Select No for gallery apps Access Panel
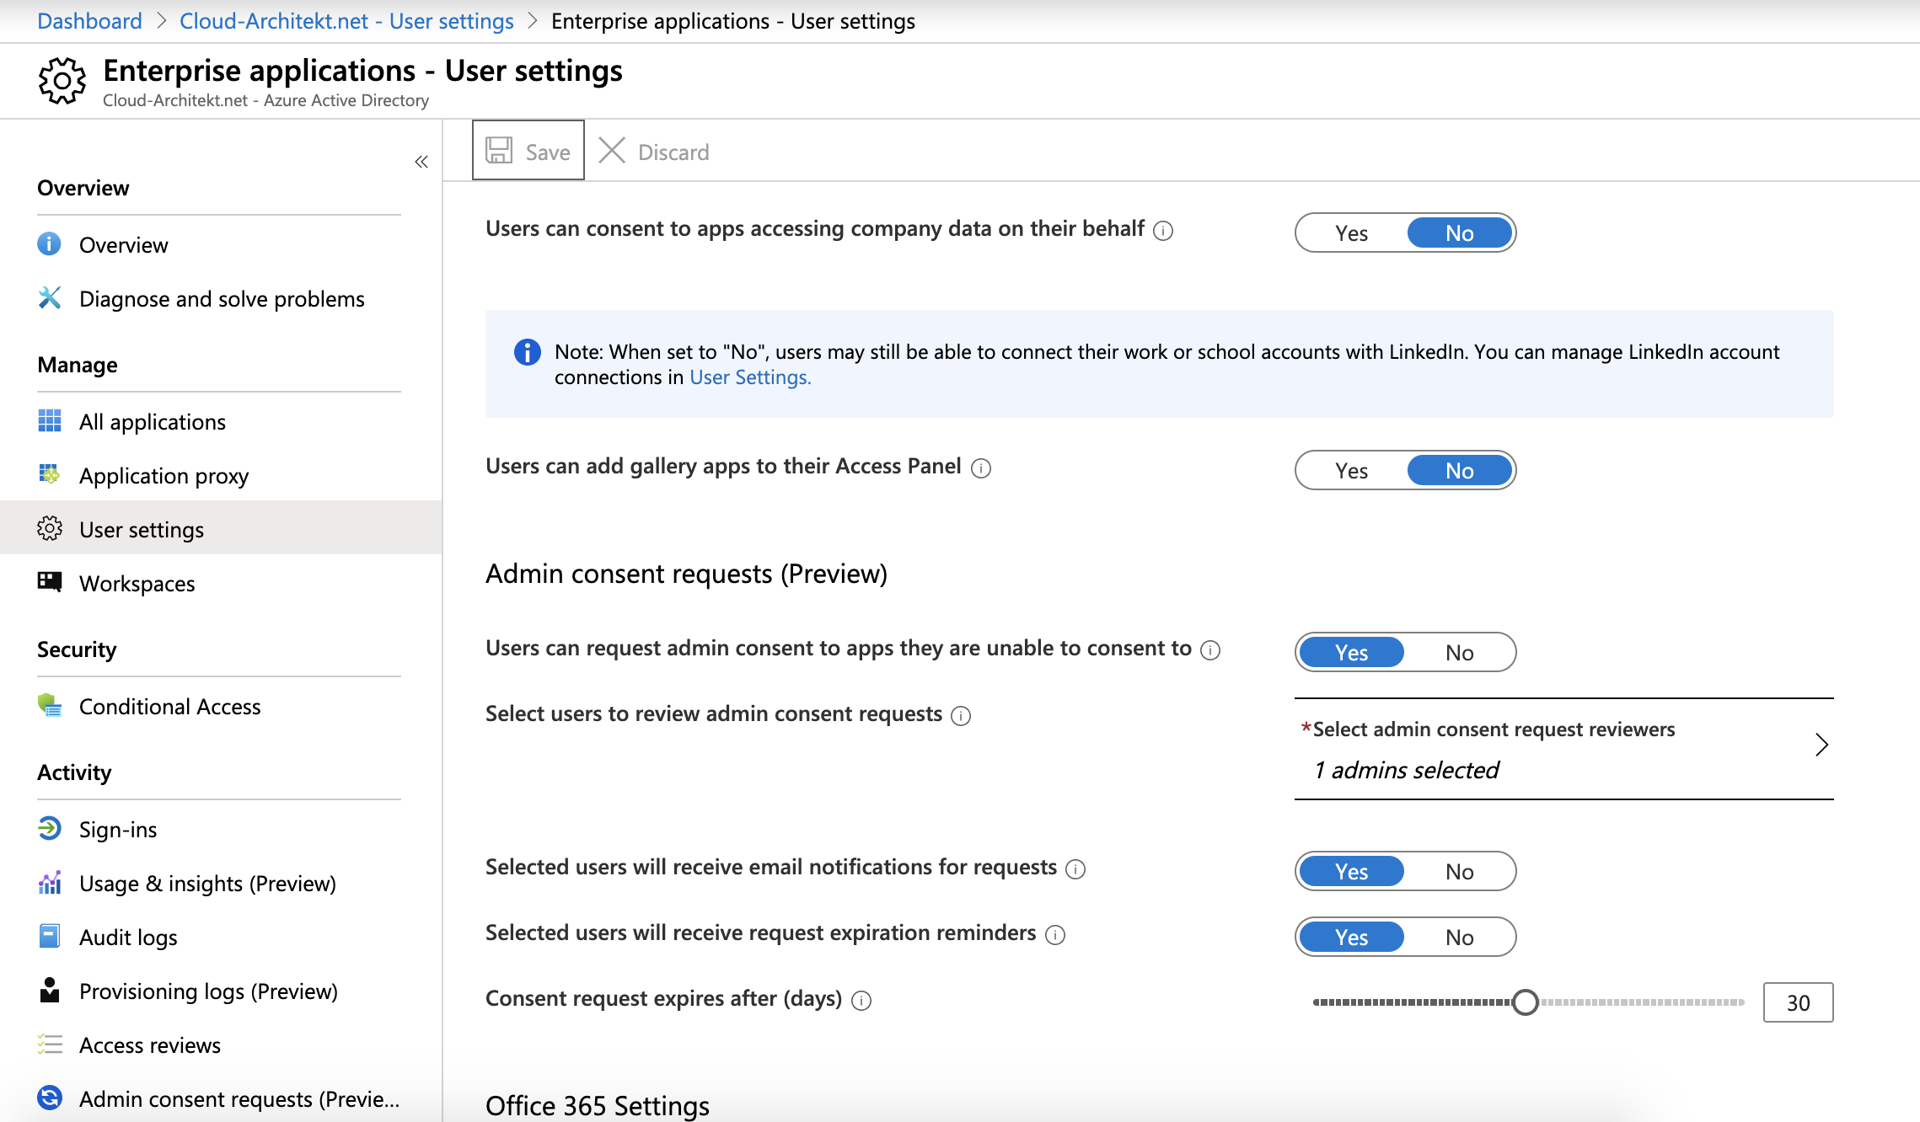The height and width of the screenshot is (1122, 1920). (1460, 471)
